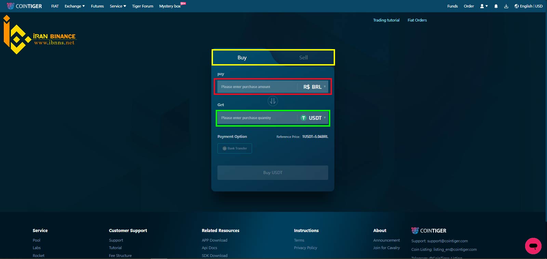Open the Trading tutorial link
Viewport: 547px width, 259px height.
click(386, 20)
